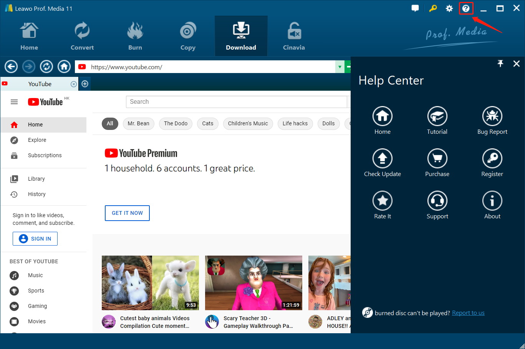Refresh the browser page

point(46,67)
